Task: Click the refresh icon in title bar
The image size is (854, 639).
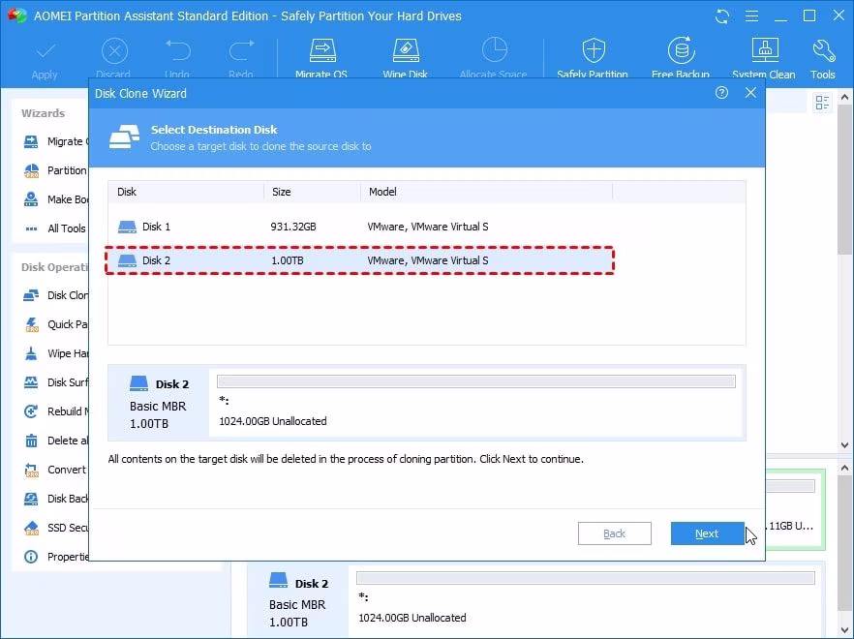Action: (x=722, y=16)
